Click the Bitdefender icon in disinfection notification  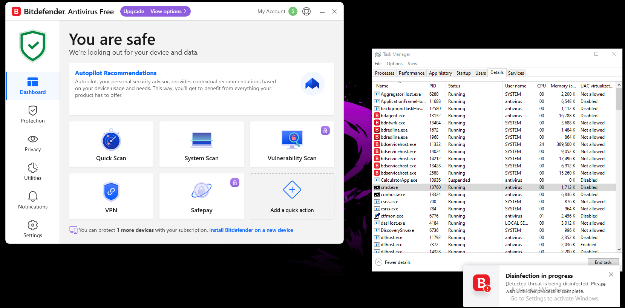pos(482,283)
